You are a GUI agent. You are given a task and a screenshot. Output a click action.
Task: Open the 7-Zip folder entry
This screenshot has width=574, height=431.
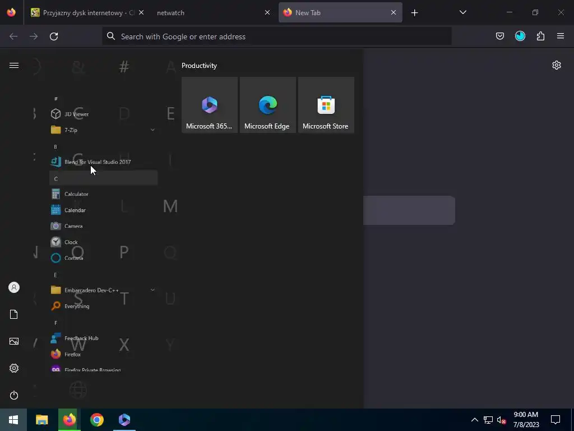click(x=103, y=130)
